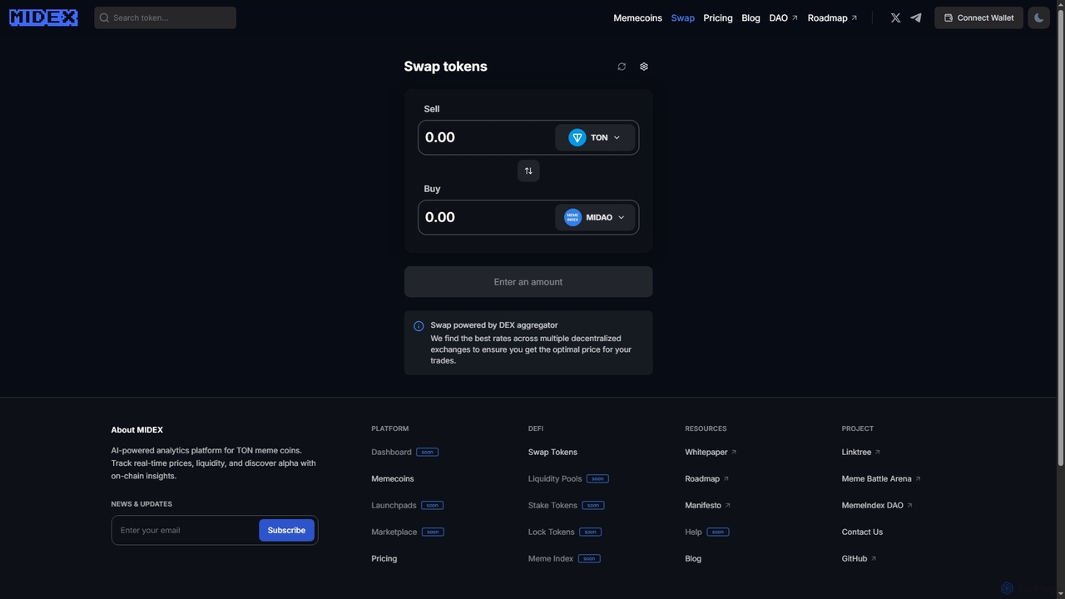This screenshot has height=599, width=1065.
Task: Click Dashboard soon item in footer
Action: [x=404, y=452]
